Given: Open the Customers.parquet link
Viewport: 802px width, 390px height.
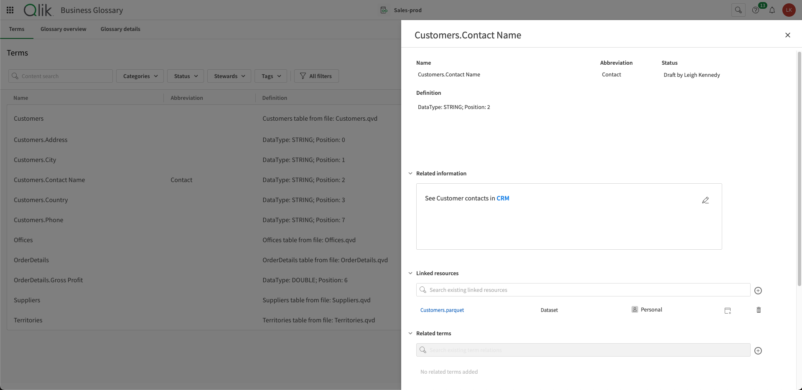Looking at the screenshot, I should (x=442, y=310).
